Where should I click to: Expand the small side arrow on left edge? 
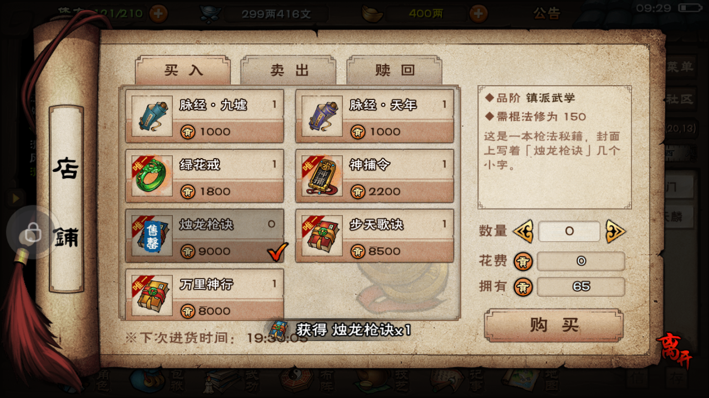tap(15, 198)
